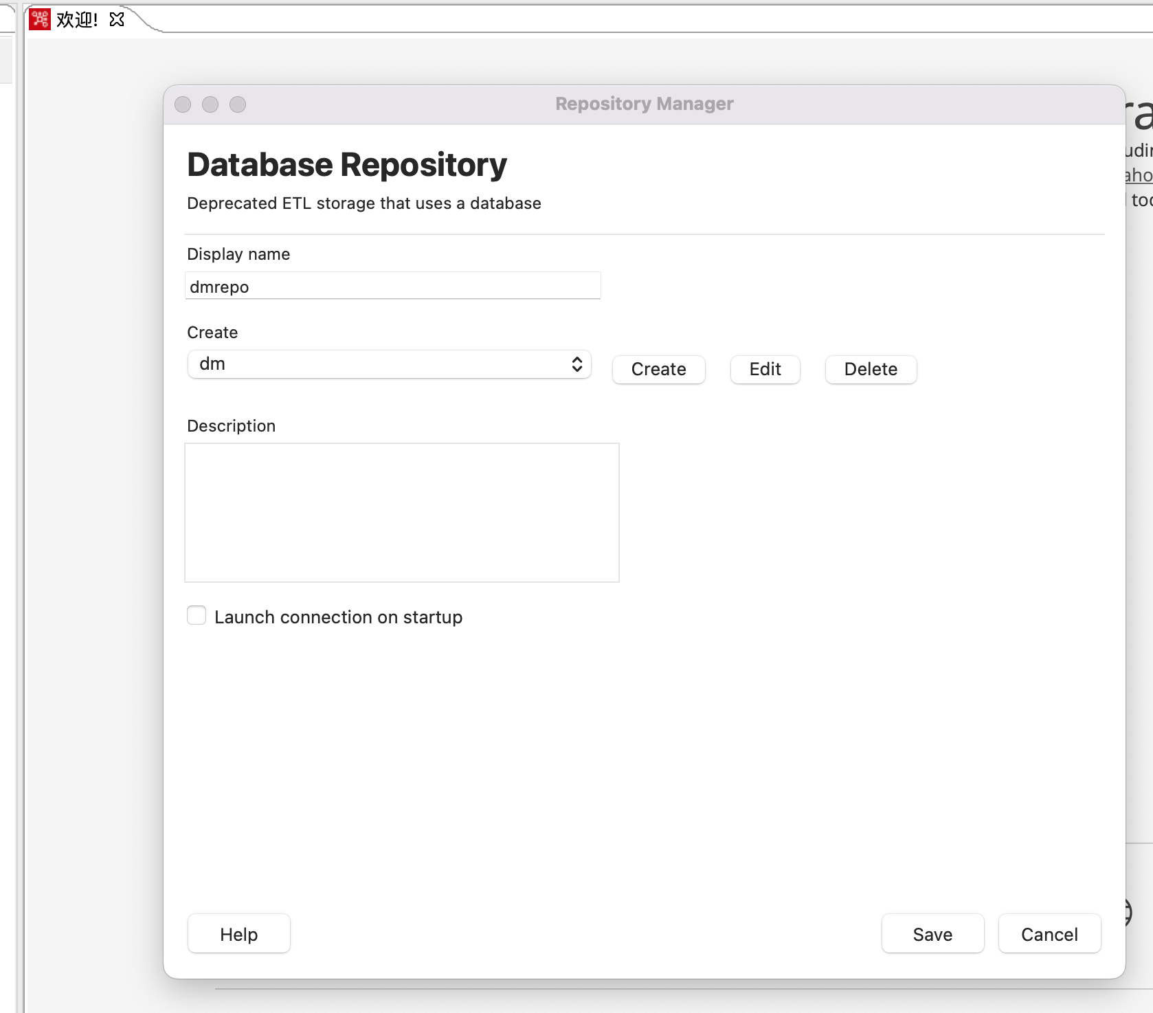Open Help for the repository dialog
The image size is (1153, 1013).
[239, 934]
